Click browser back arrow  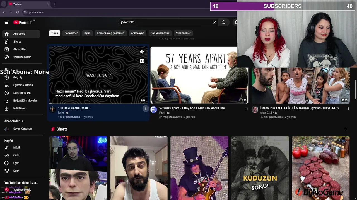click(4, 12)
